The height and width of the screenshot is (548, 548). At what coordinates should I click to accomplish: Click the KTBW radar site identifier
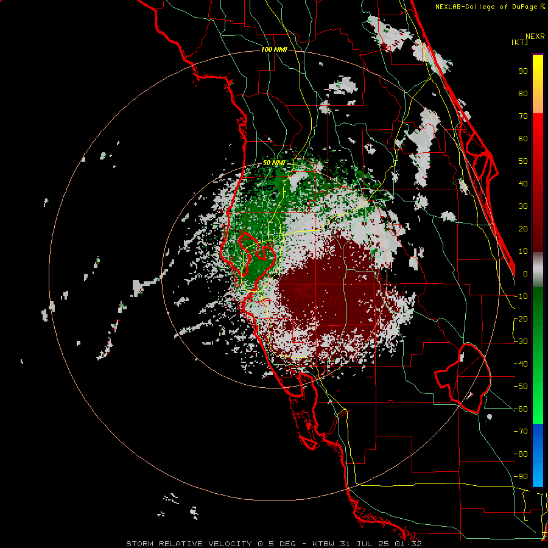coord(323,544)
